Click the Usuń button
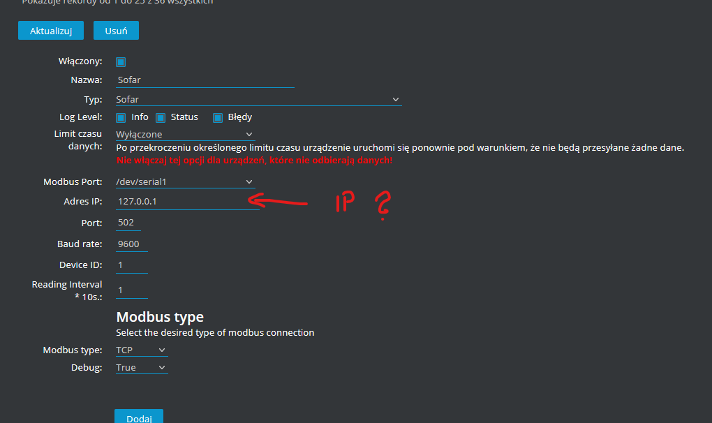Image resolution: width=712 pixels, height=423 pixels. point(117,31)
